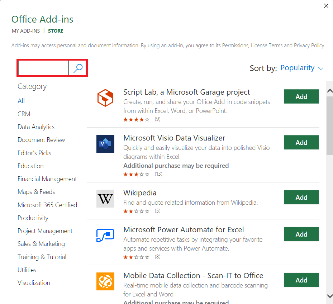
Task: Click scrollbar up arrow
Action: coord(330,91)
